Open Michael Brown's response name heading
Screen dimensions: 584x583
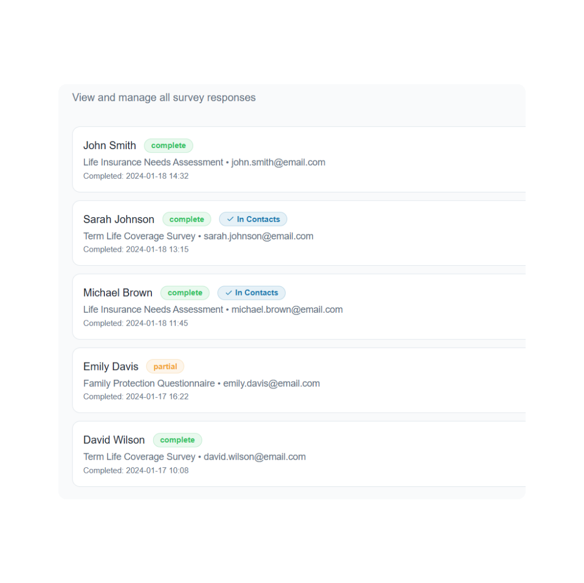tap(118, 293)
